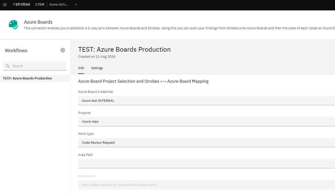Focus the workflows Search field

35,66
